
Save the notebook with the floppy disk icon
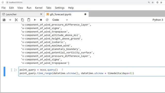point(4,20)
